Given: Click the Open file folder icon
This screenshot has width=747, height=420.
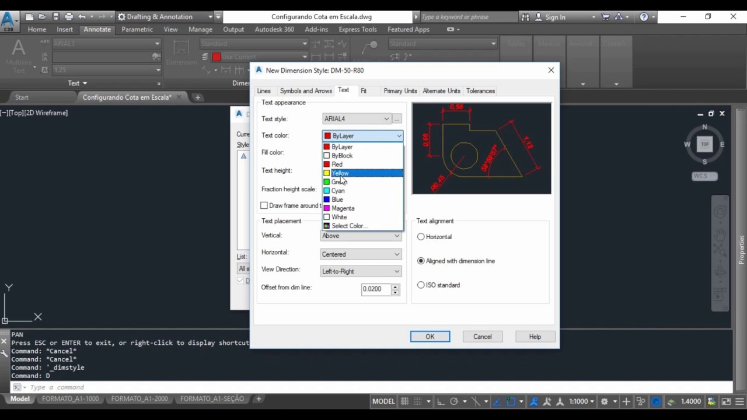Looking at the screenshot, I should click(42, 17).
